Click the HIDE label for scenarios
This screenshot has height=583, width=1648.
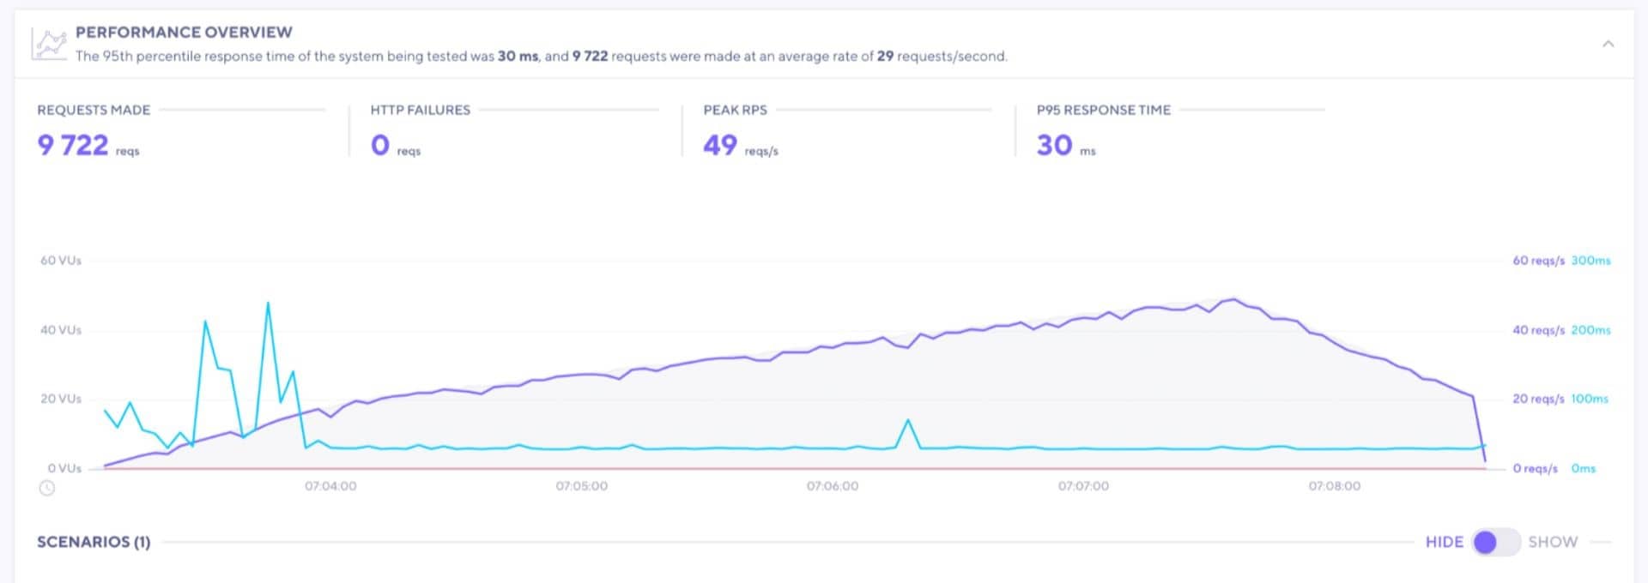tap(1444, 542)
